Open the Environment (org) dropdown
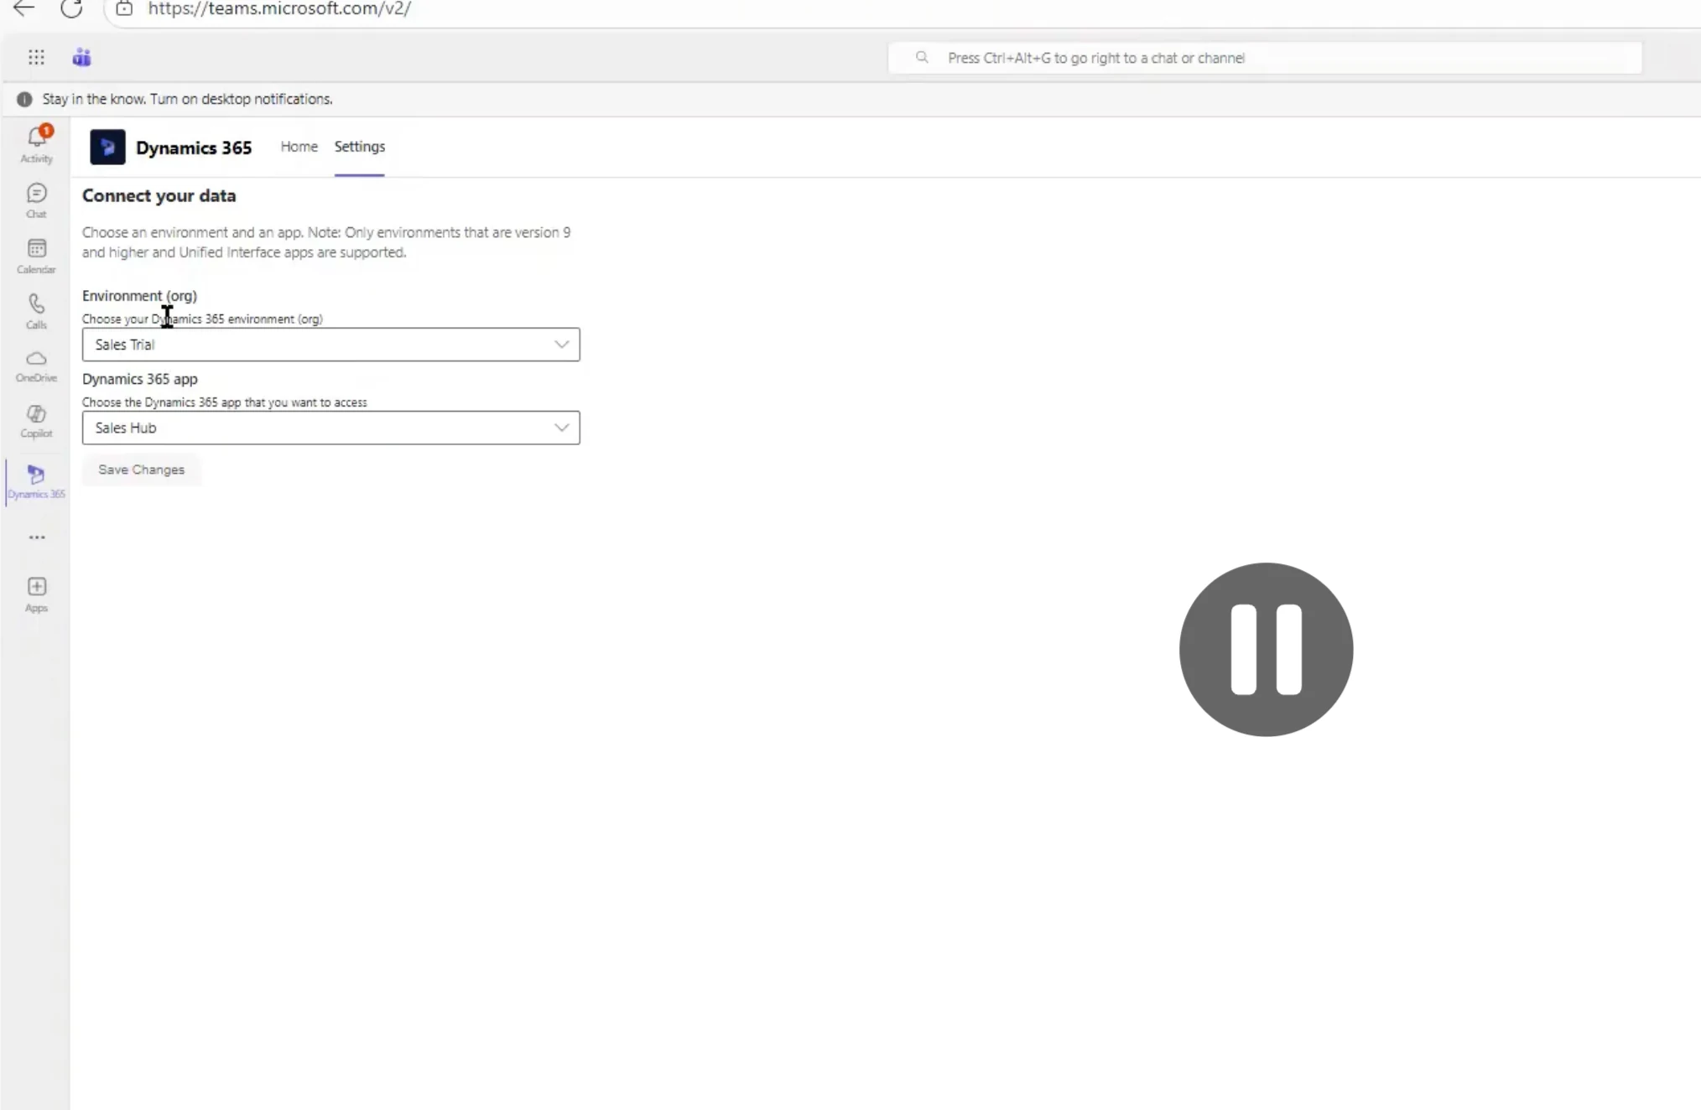Viewport: 1701px width, 1110px height. [330, 345]
